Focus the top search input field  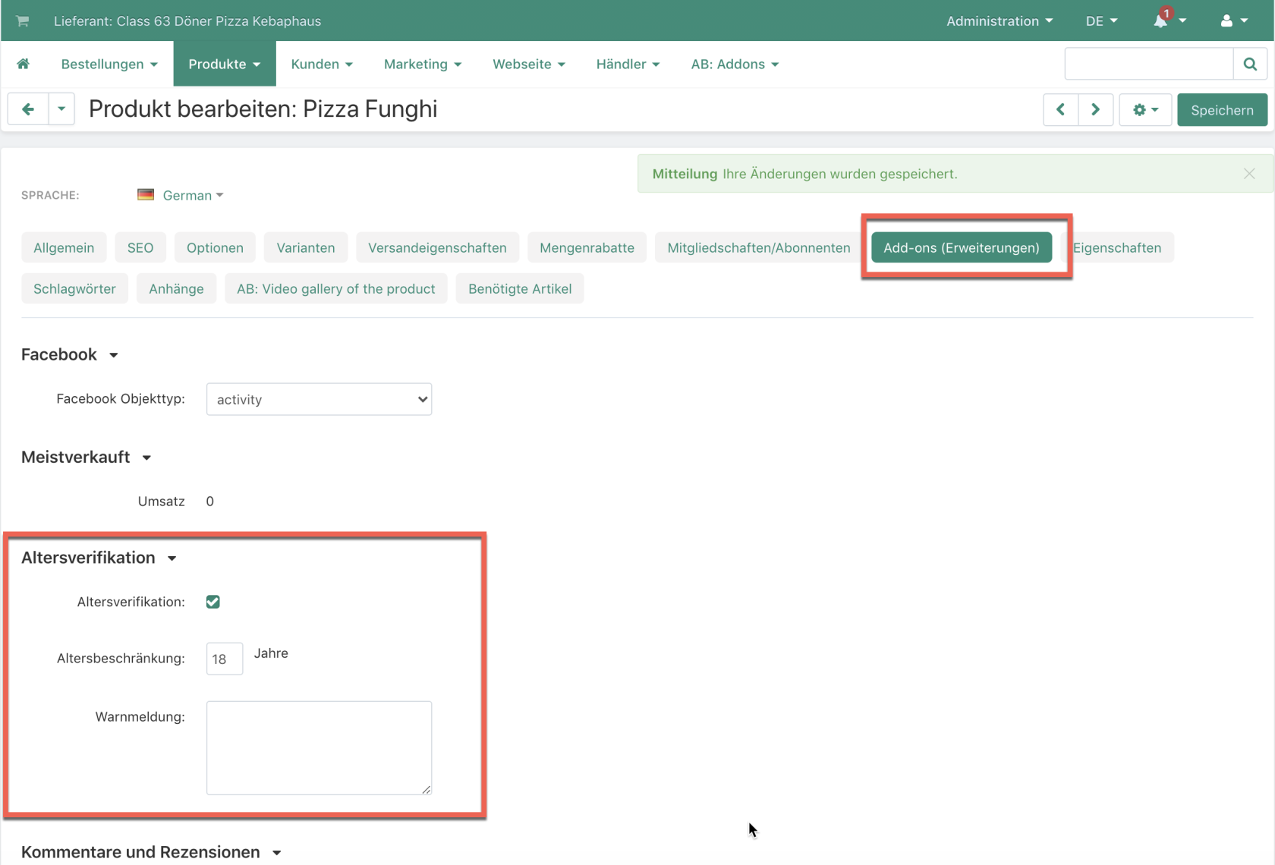pos(1149,64)
